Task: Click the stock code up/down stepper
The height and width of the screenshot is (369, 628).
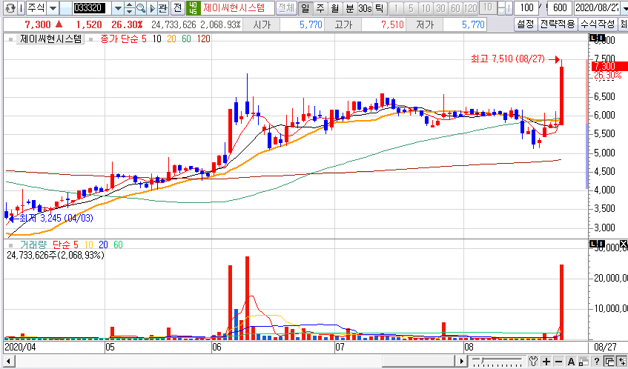Action: pyautogui.click(x=129, y=7)
